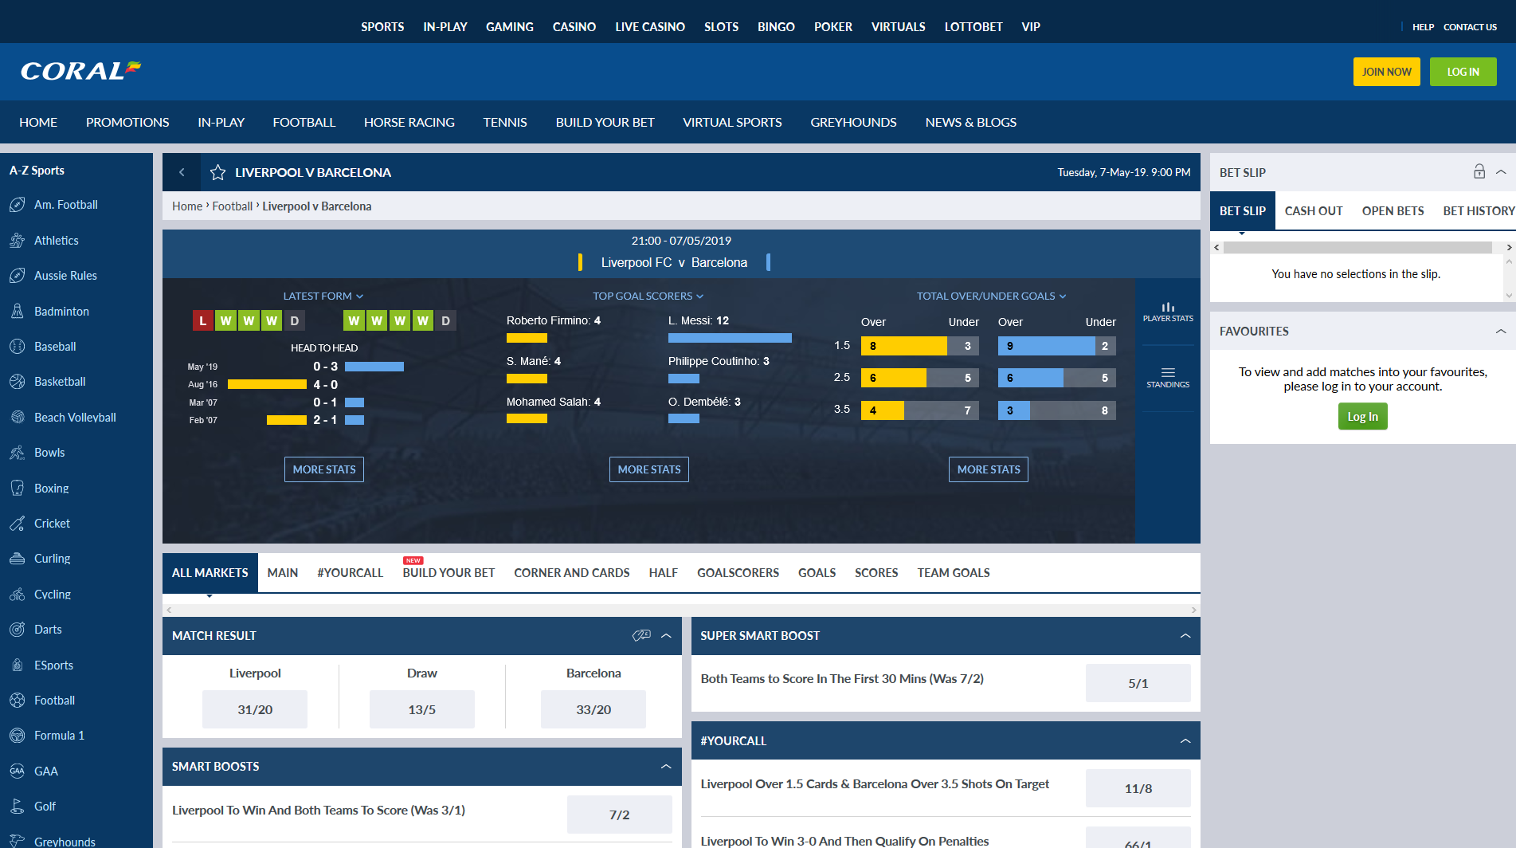Click the Athletics sidebar icon

tap(18, 240)
